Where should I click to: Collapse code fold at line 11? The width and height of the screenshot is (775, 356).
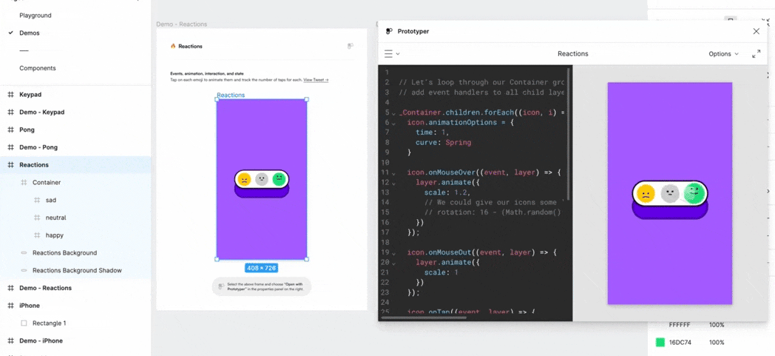(393, 173)
